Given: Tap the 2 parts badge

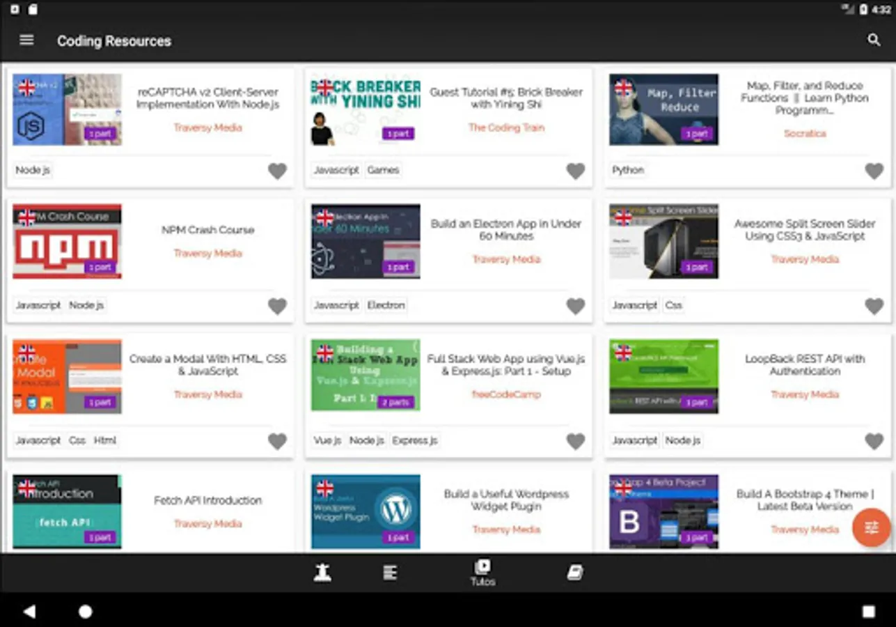Looking at the screenshot, I should (x=398, y=402).
